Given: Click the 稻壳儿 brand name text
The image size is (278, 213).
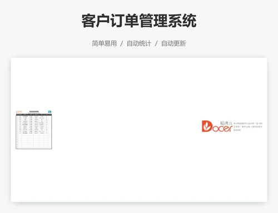Looking at the screenshot, I should pyautogui.click(x=226, y=123).
